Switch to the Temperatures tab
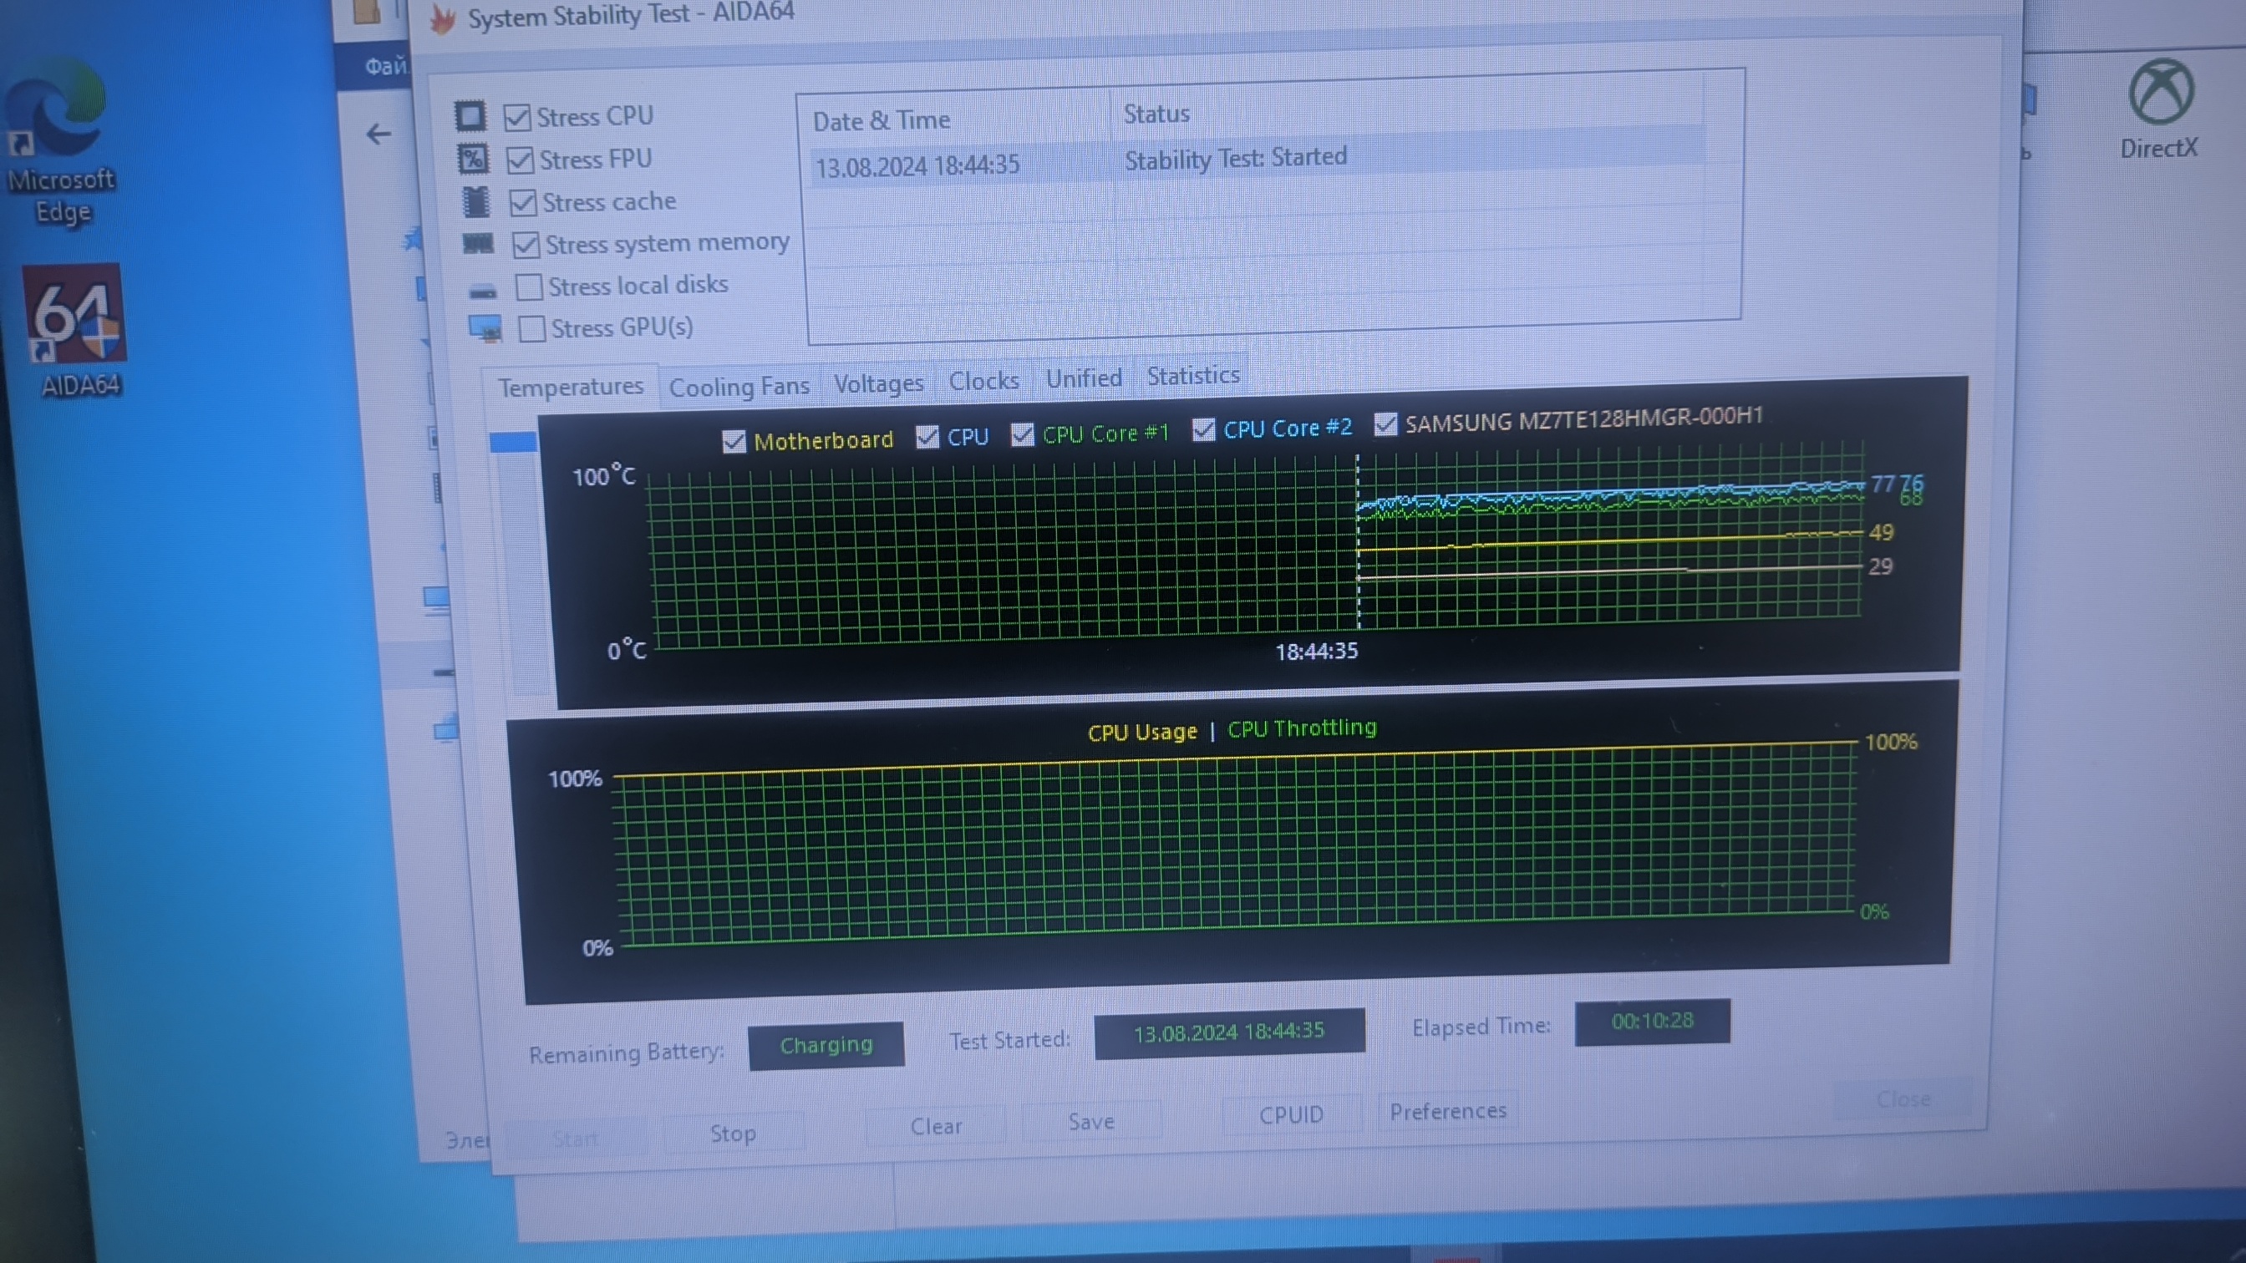 (570, 386)
